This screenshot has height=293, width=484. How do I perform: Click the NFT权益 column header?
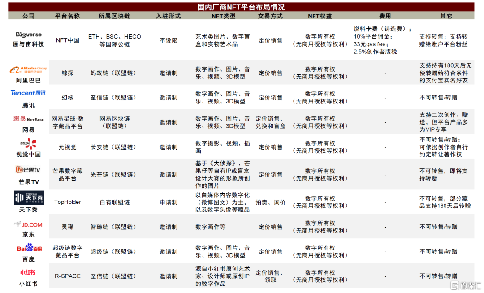click(x=320, y=16)
